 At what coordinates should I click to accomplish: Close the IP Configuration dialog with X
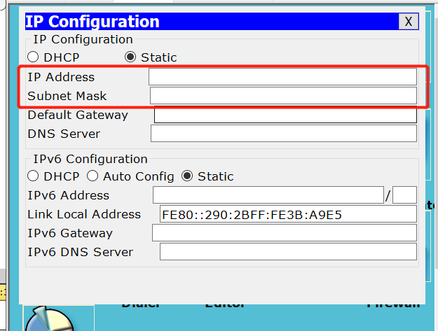click(408, 22)
